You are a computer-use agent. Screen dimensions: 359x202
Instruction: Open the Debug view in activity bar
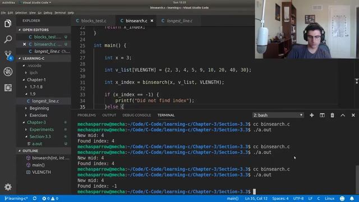[8, 72]
